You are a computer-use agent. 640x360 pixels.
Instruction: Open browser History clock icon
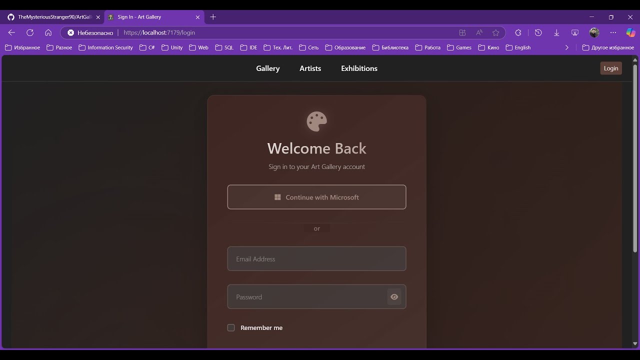click(538, 32)
